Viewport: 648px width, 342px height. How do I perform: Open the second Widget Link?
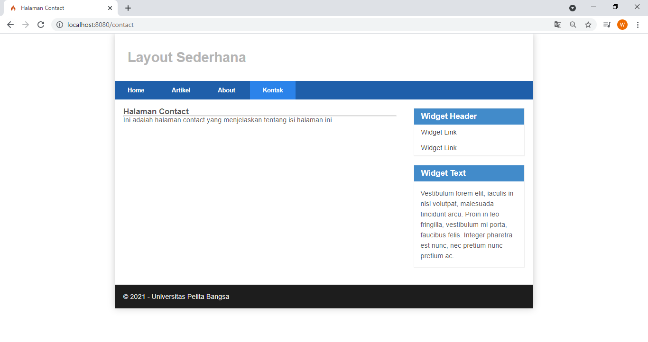(438, 148)
